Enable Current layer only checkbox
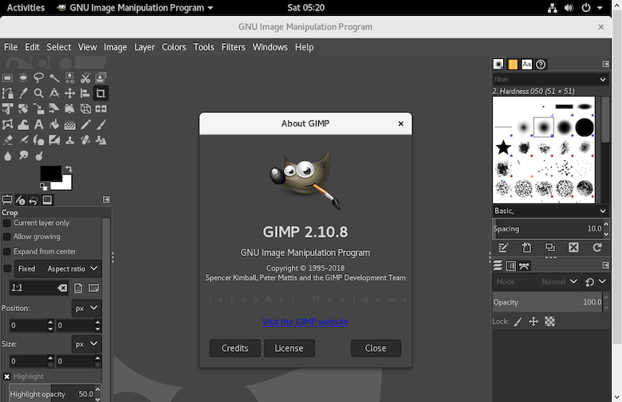The image size is (622, 402). 7,223
